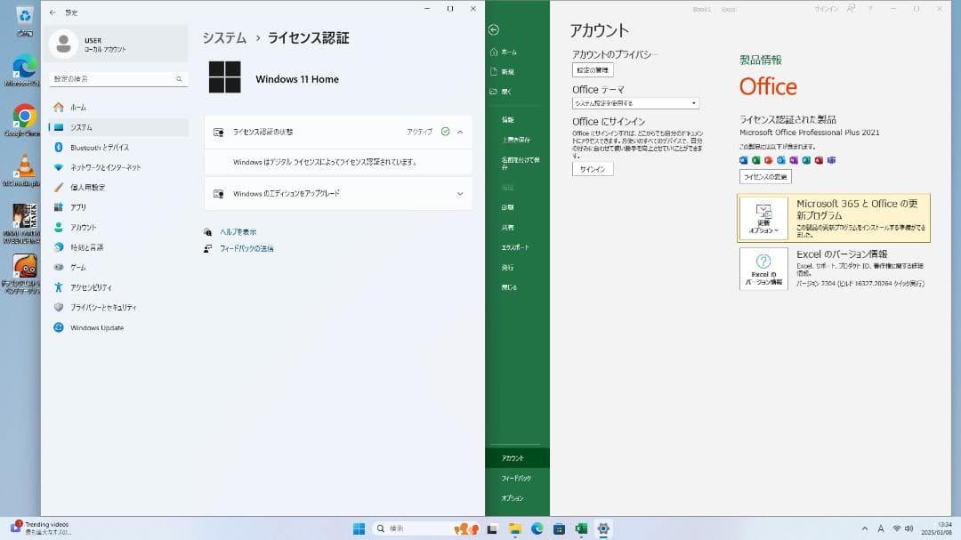961x540 pixels.
Task: Collapse the ライセンス認証の状態 section
Action: 461,132
